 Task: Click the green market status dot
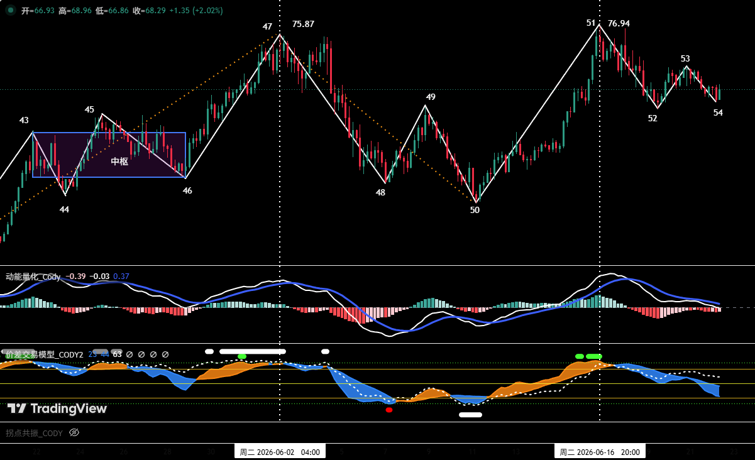(11, 9)
